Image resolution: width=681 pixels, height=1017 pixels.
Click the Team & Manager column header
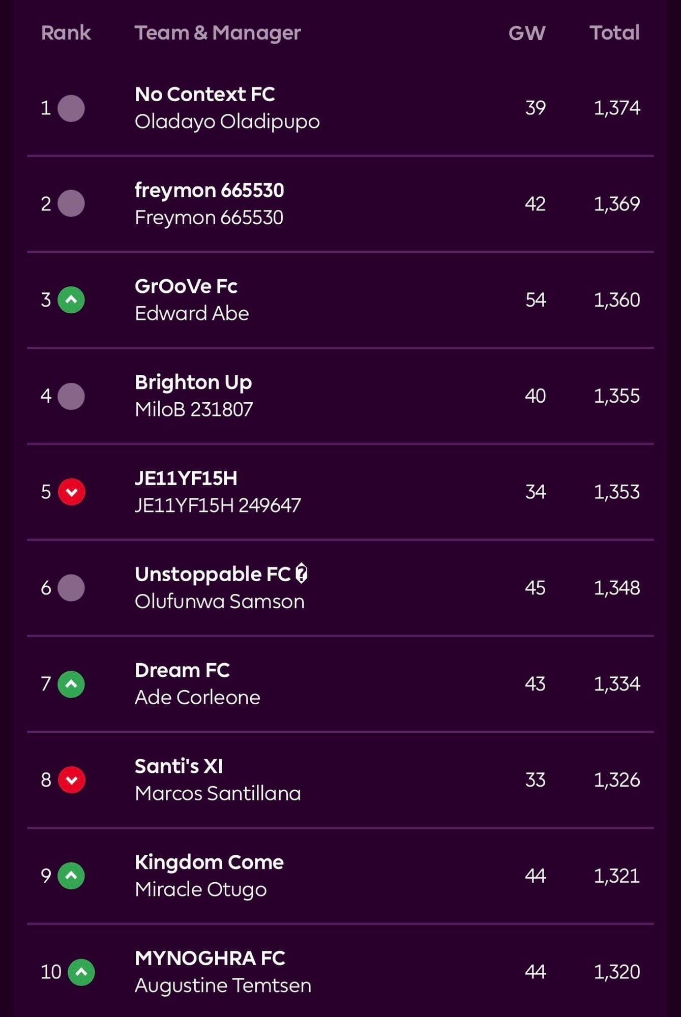218,33
